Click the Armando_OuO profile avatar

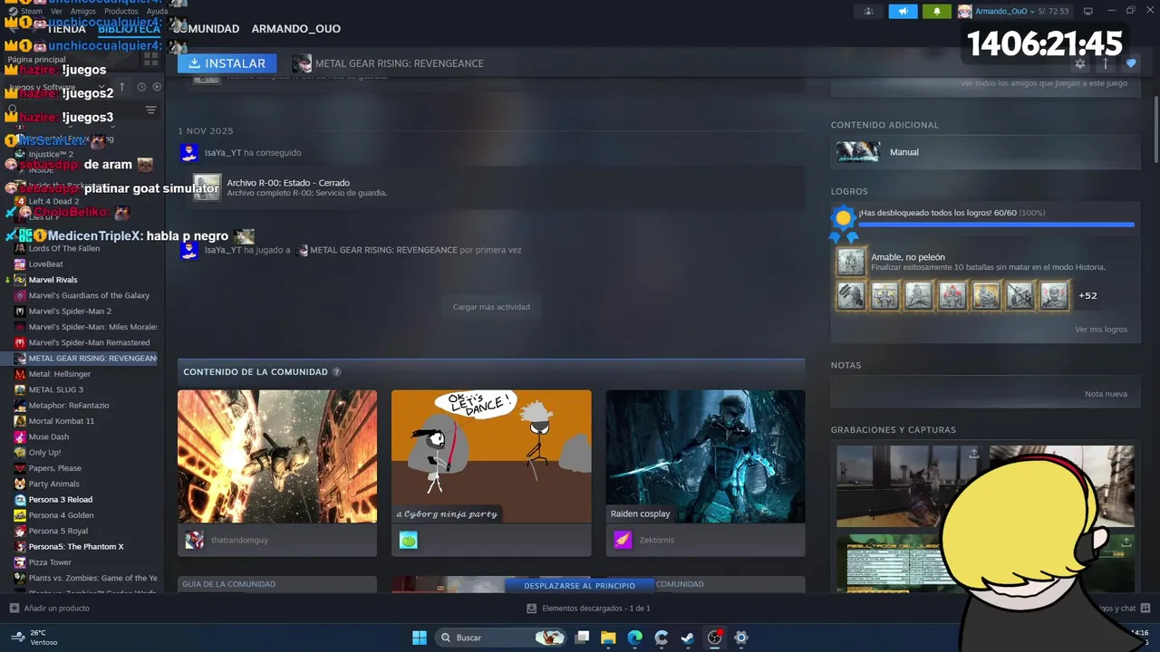[965, 11]
